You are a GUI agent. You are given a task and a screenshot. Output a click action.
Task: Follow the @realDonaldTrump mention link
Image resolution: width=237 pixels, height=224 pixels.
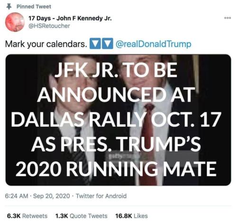coord(154,44)
